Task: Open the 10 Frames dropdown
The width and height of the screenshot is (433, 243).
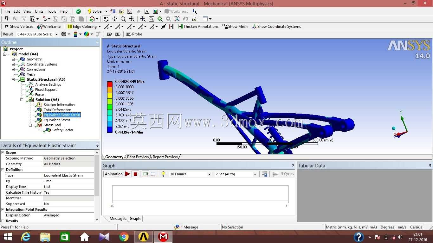Action: coord(209,174)
